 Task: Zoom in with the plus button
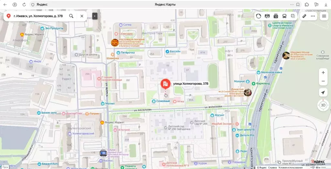[323, 73]
